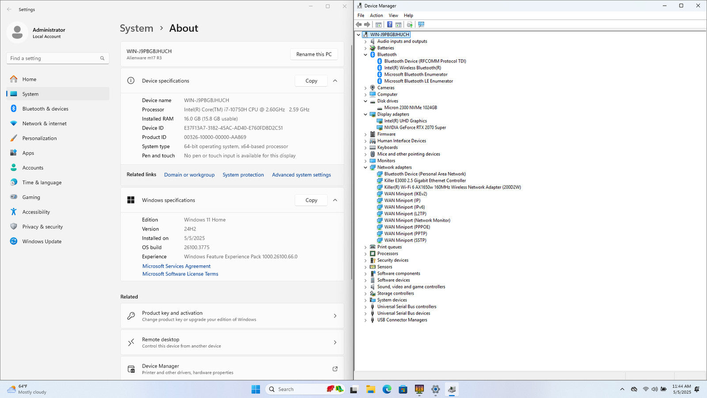Expand the Processors category
The height and width of the screenshot is (398, 707).
coord(365,254)
